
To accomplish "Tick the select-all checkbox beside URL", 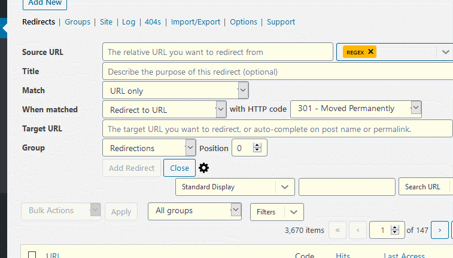I will pyautogui.click(x=32, y=255).
